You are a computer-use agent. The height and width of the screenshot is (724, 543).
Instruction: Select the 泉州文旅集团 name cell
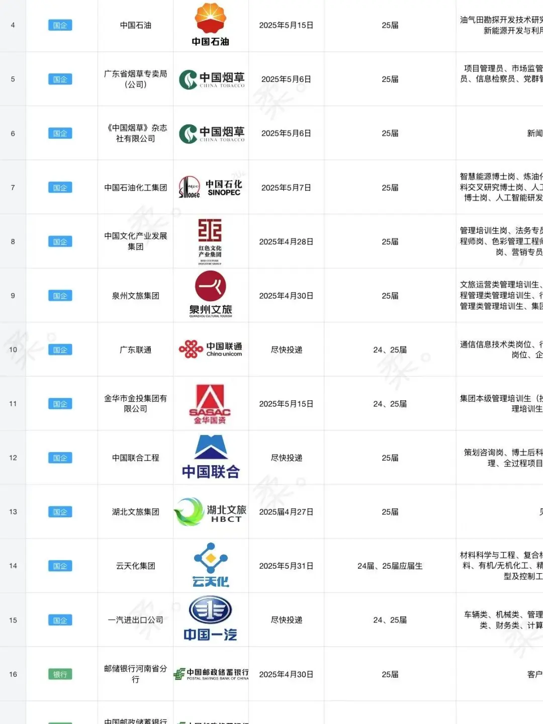coord(136,296)
